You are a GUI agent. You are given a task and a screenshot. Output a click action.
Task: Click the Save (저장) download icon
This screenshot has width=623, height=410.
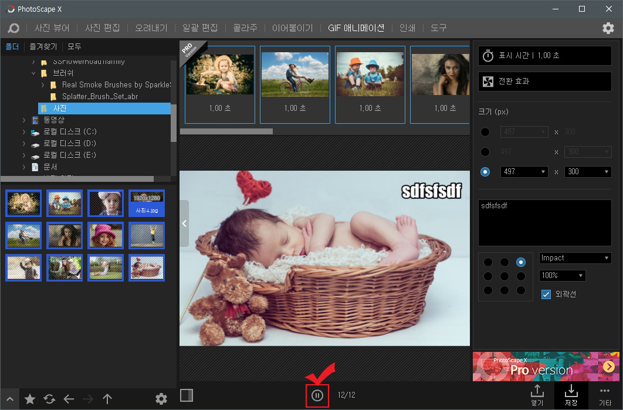(x=571, y=395)
